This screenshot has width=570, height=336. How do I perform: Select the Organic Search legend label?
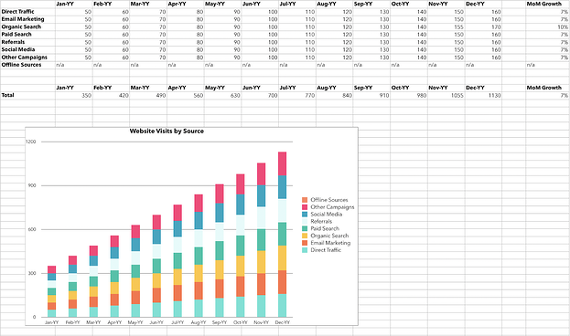pyautogui.click(x=329, y=236)
